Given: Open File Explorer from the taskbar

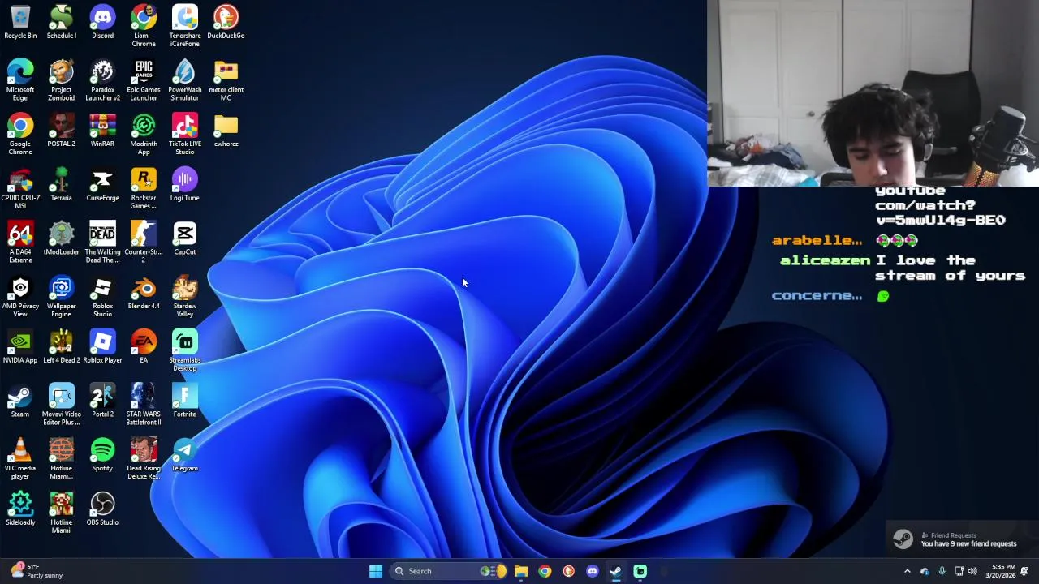Looking at the screenshot, I should (x=521, y=571).
